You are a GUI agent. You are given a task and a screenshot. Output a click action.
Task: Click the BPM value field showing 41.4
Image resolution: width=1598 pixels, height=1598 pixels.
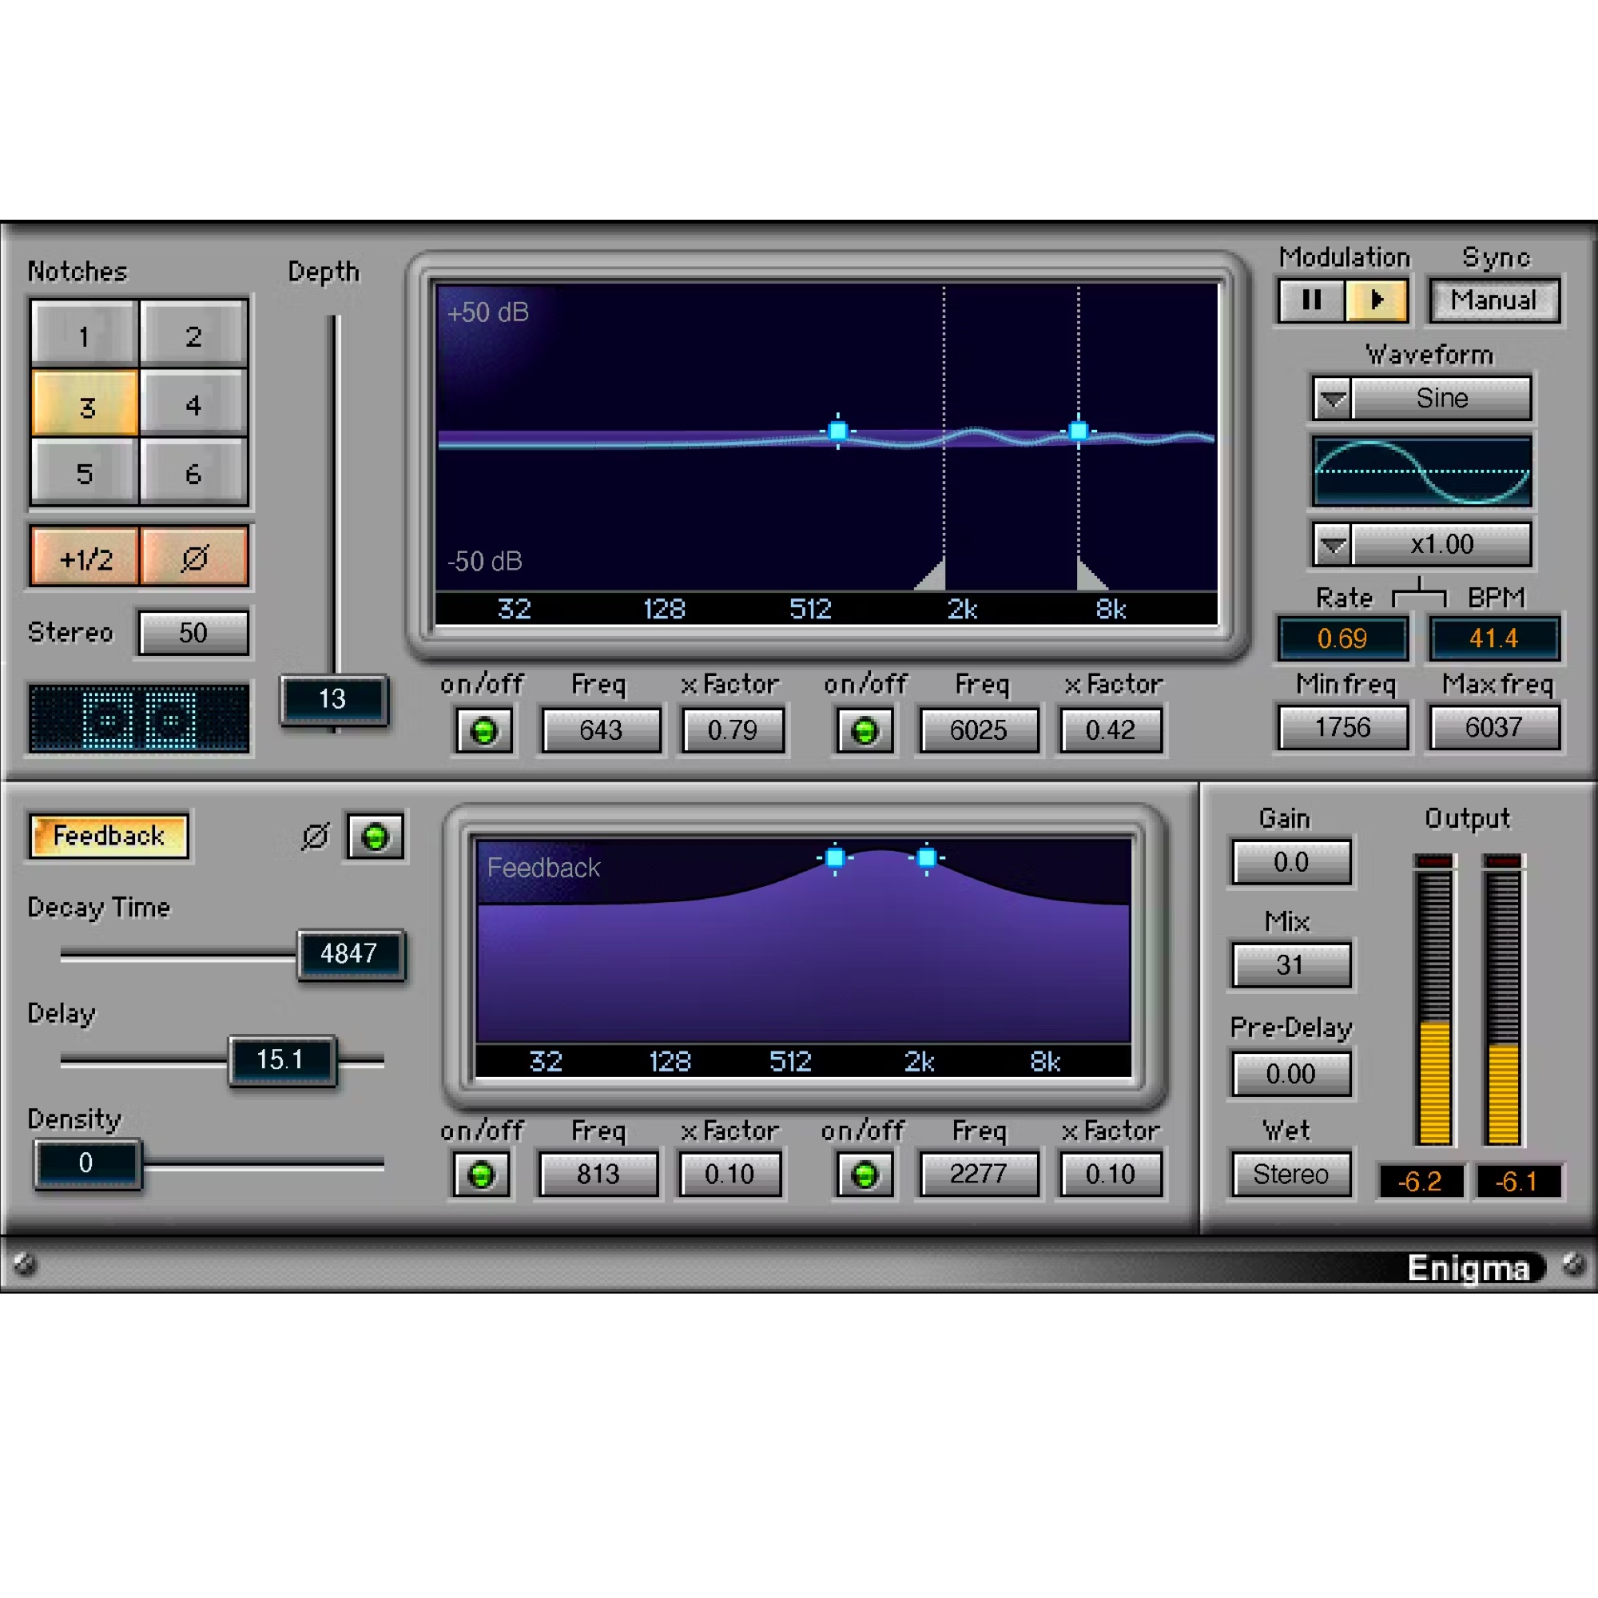(1495, 638)
